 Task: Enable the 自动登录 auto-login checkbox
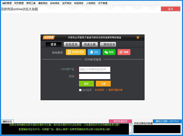(80, 90)
